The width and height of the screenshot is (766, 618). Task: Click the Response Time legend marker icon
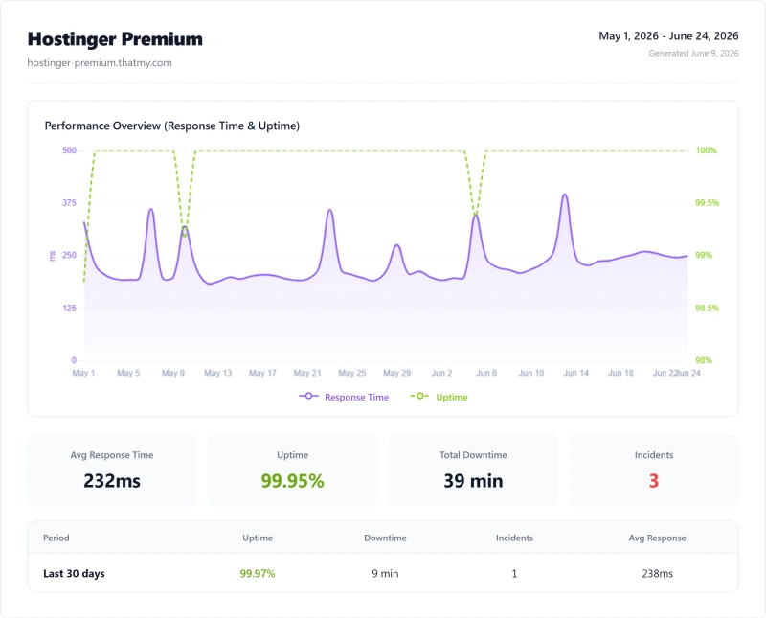308,396
